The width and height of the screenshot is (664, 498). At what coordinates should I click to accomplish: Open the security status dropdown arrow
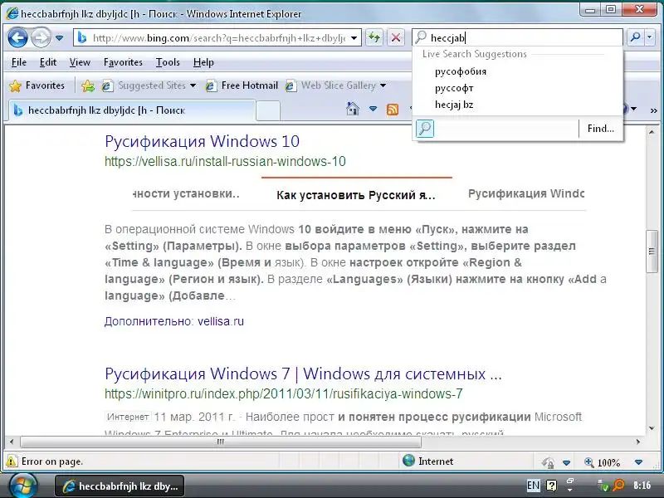coord(566,462)
